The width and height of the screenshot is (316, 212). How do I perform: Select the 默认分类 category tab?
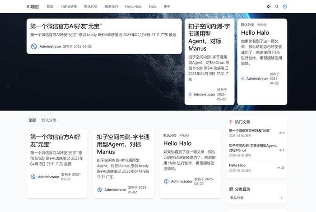[x=49, y=120]
